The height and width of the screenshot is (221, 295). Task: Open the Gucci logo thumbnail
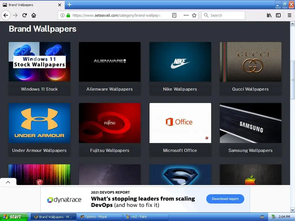coord(251,62)
